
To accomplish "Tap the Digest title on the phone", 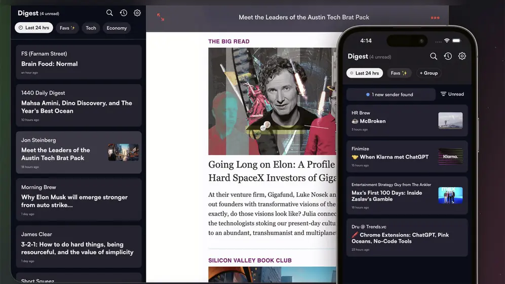I will point(358,56).
